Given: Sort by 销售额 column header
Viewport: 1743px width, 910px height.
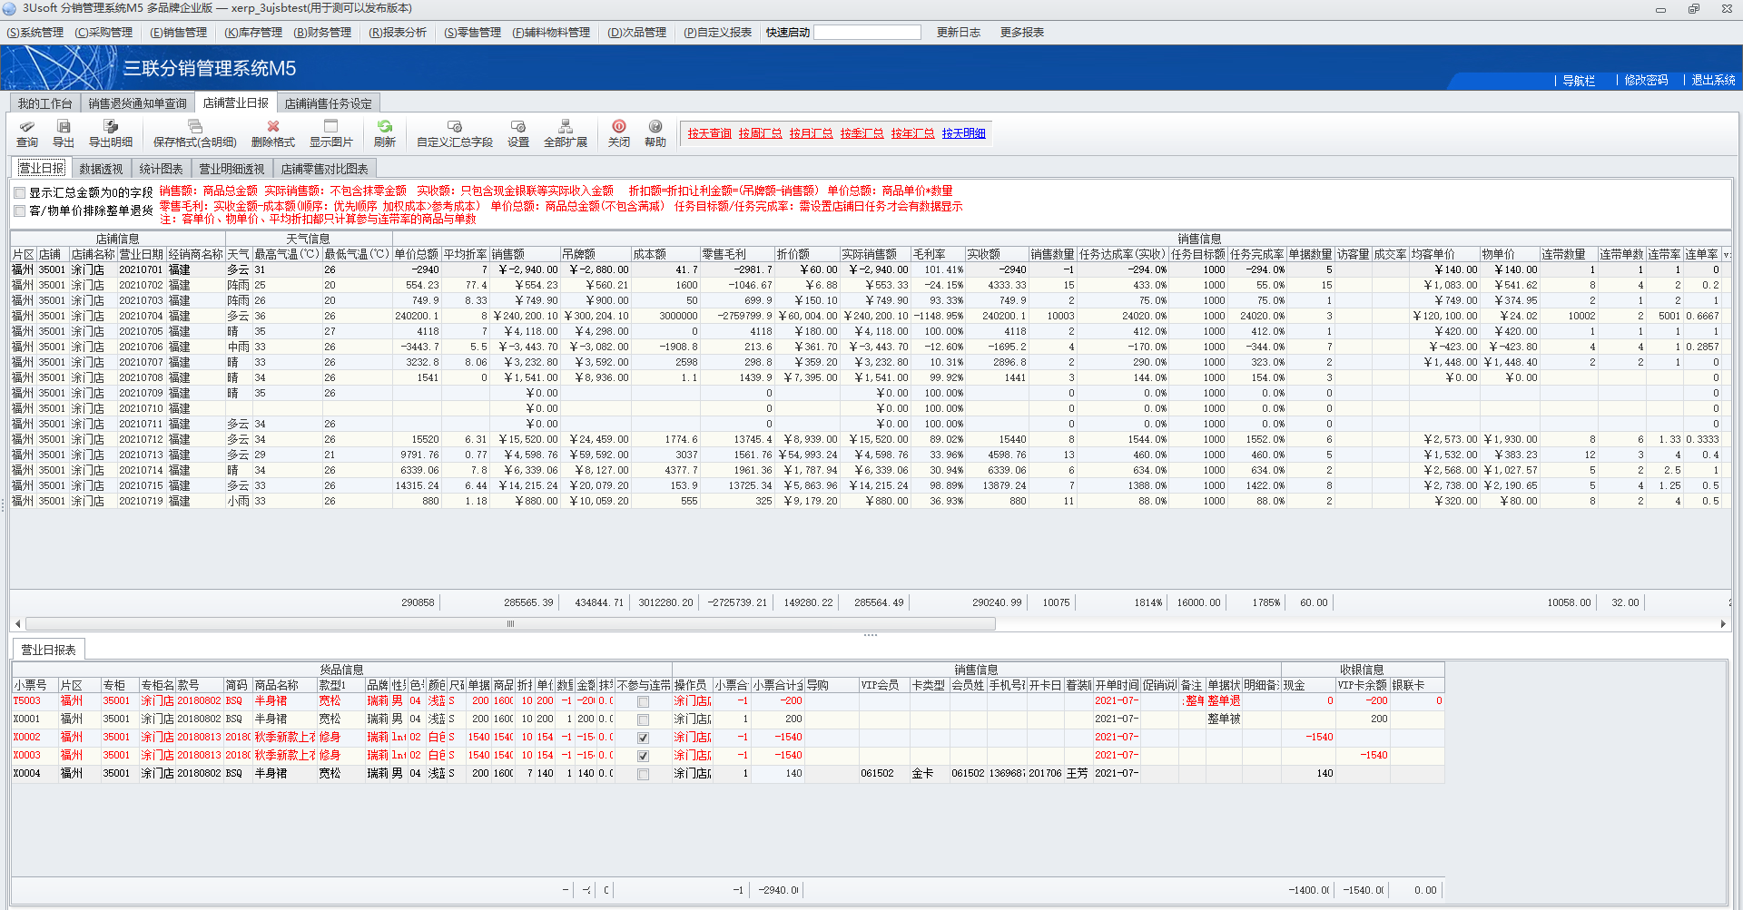Looking at the screenshot, I should (x=524, y=255).
